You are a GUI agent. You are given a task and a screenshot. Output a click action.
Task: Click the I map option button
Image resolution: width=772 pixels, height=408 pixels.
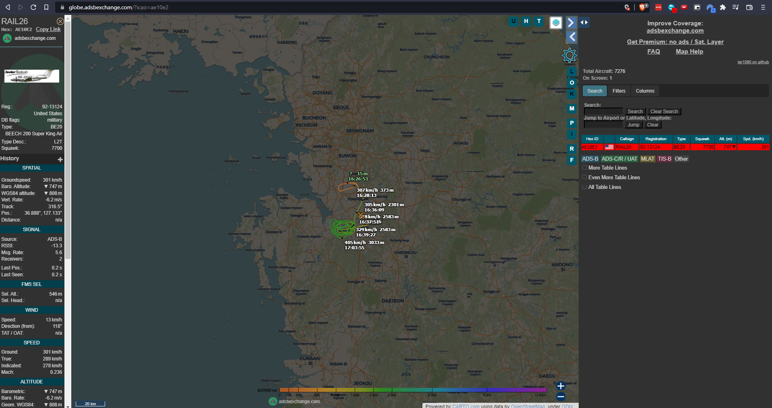pos(572,134)
